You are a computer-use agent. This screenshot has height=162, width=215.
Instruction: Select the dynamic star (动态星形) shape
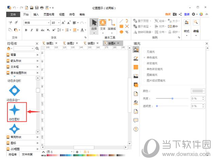(x=14, y=110)
